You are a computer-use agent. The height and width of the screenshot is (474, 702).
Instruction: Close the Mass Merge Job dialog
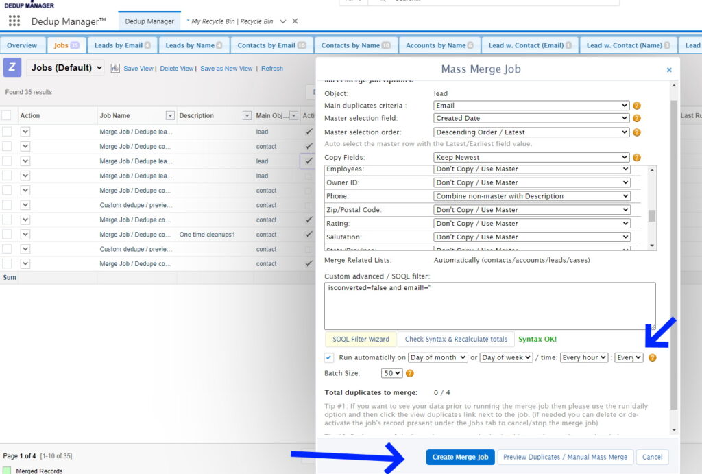pos(669,70)
